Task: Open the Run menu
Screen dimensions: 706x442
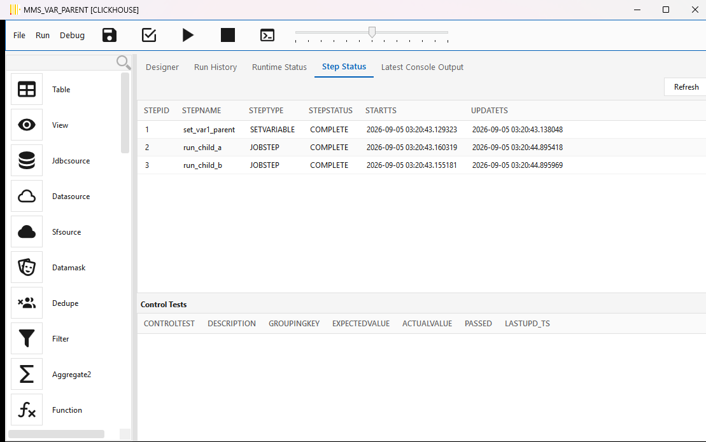Action: coord(43,35)
